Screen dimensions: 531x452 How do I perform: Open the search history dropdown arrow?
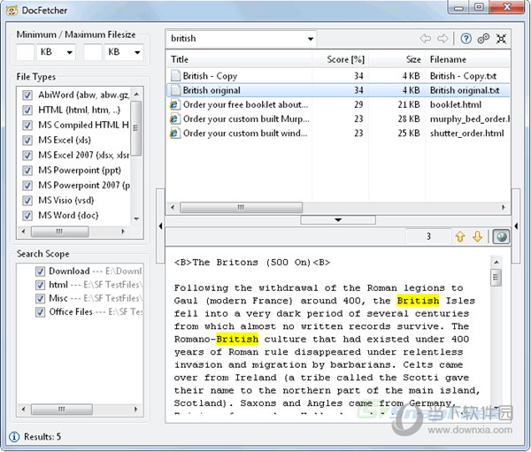pos(311,39)
